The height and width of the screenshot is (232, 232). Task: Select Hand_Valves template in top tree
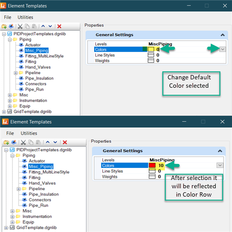(x=38, y=67)
